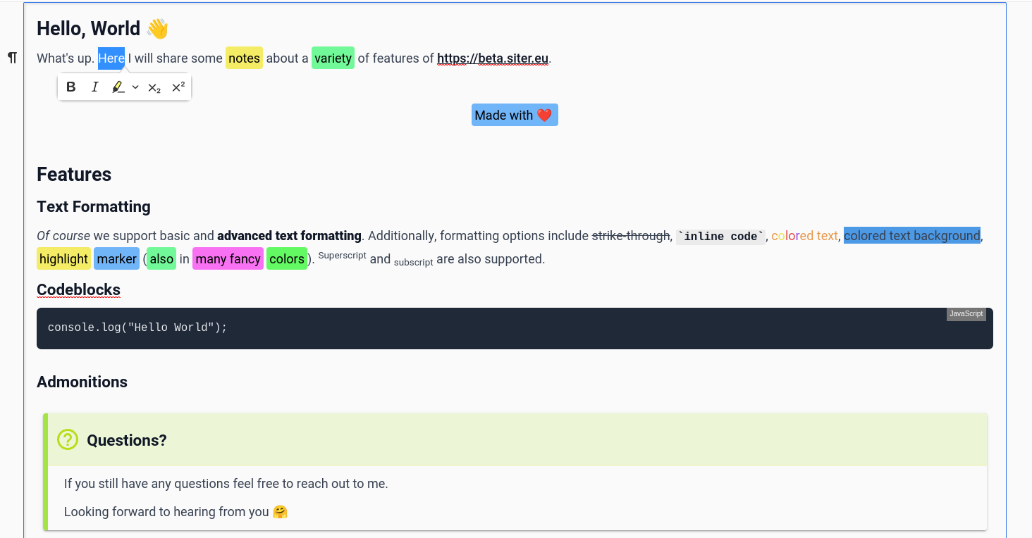Click inside the console.log code block
The width and height of the screenshot is (1032, 538).
[x=137, y=327]
